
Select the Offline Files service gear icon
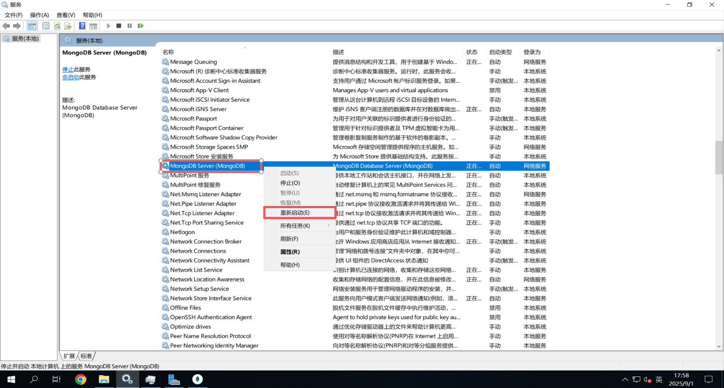(x=165, y=308)
